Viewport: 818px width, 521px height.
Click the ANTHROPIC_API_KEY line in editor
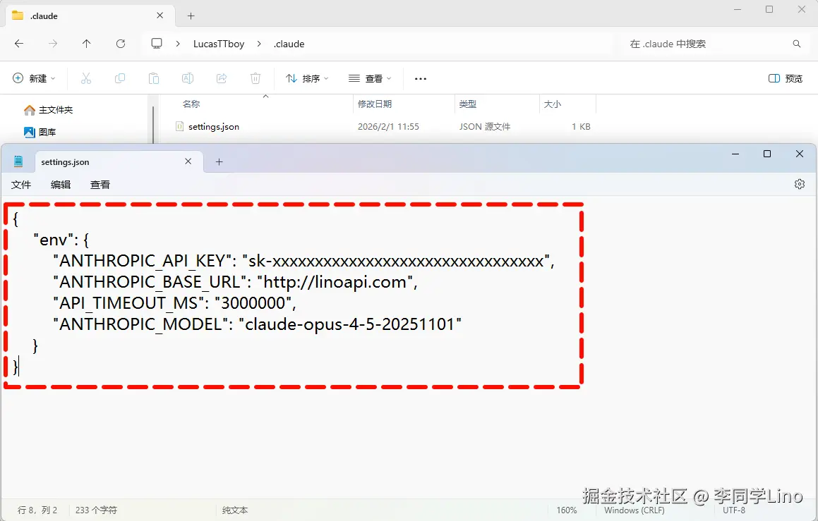(303, 261)
